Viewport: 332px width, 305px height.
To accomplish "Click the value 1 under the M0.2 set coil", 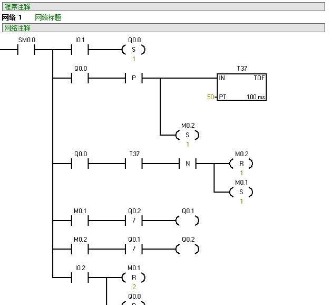I will coord(188,145).
